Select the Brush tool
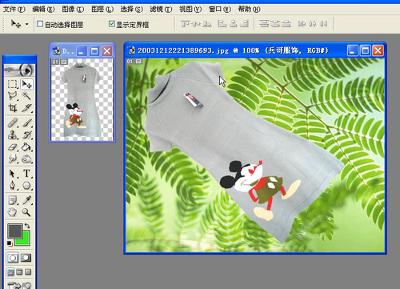Screen dimensions: 400x289 [26, 122]
